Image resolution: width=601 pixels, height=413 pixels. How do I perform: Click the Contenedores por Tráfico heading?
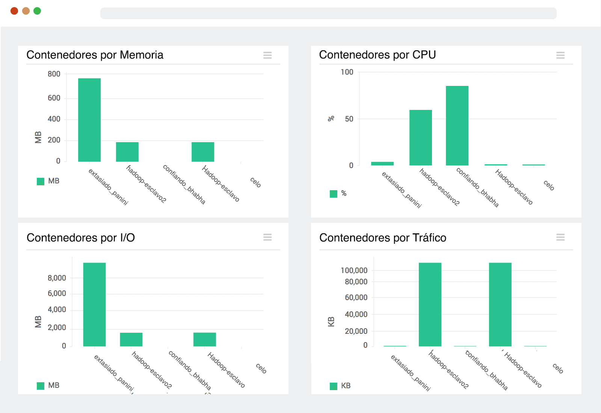pyautogui.click(x=382, y=238)
